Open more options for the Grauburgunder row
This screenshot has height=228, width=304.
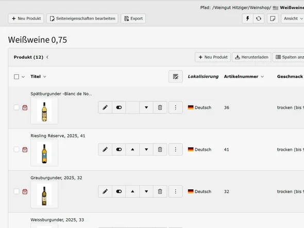(x=176, y=191)
